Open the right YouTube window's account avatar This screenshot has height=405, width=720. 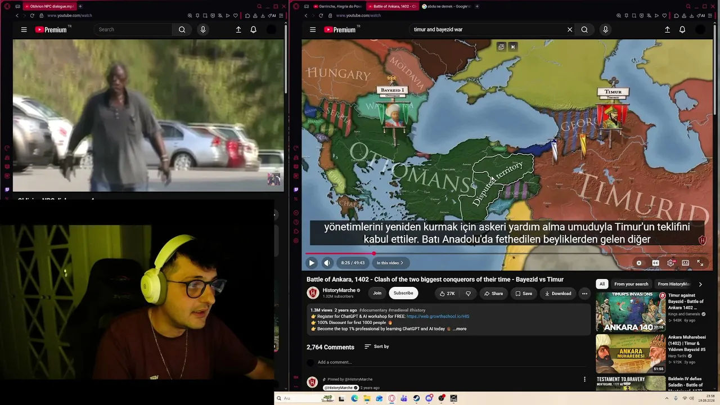click(700, 30)
